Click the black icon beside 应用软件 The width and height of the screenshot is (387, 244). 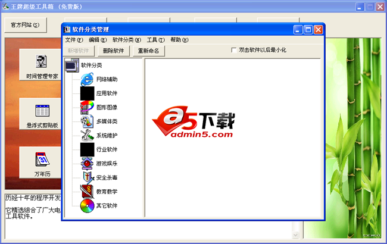pyautogui.click(x=87, y=93)
